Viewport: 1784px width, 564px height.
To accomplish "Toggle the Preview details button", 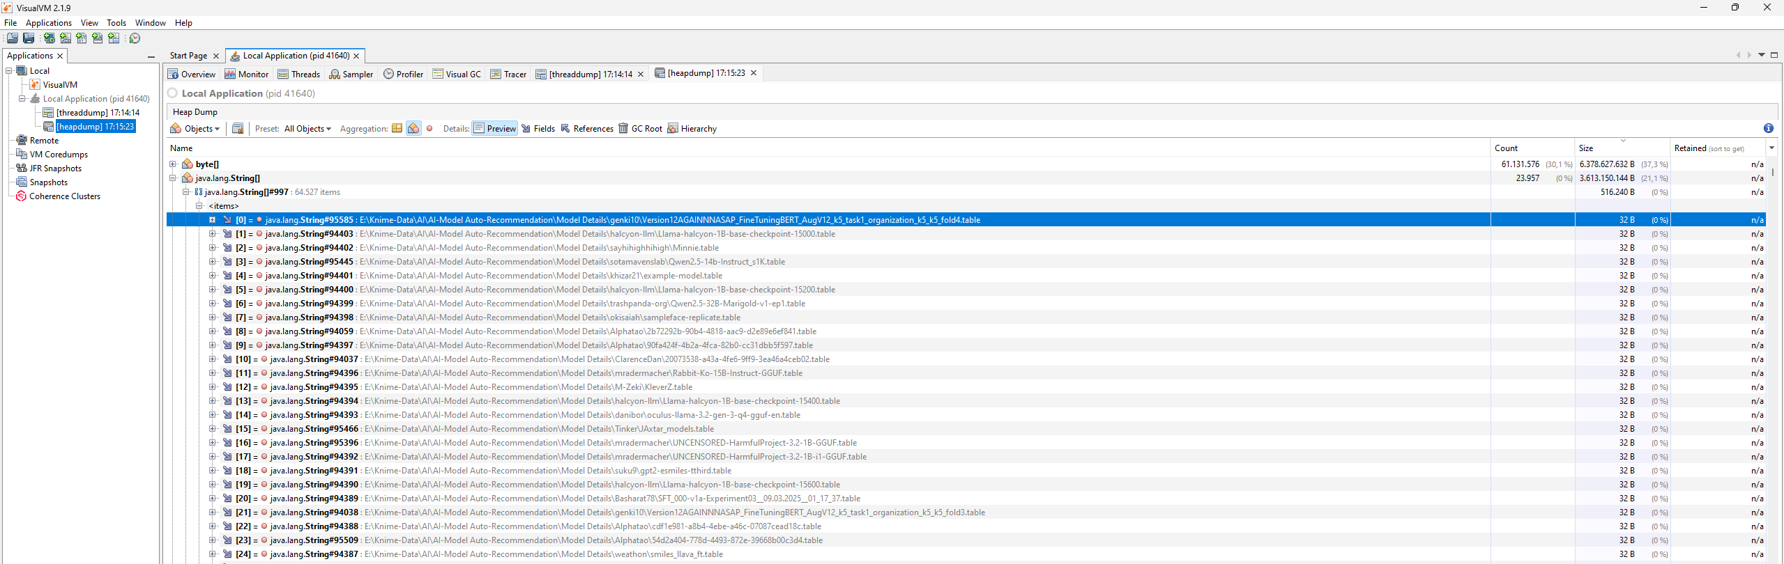I will click(x=495, y=129).
